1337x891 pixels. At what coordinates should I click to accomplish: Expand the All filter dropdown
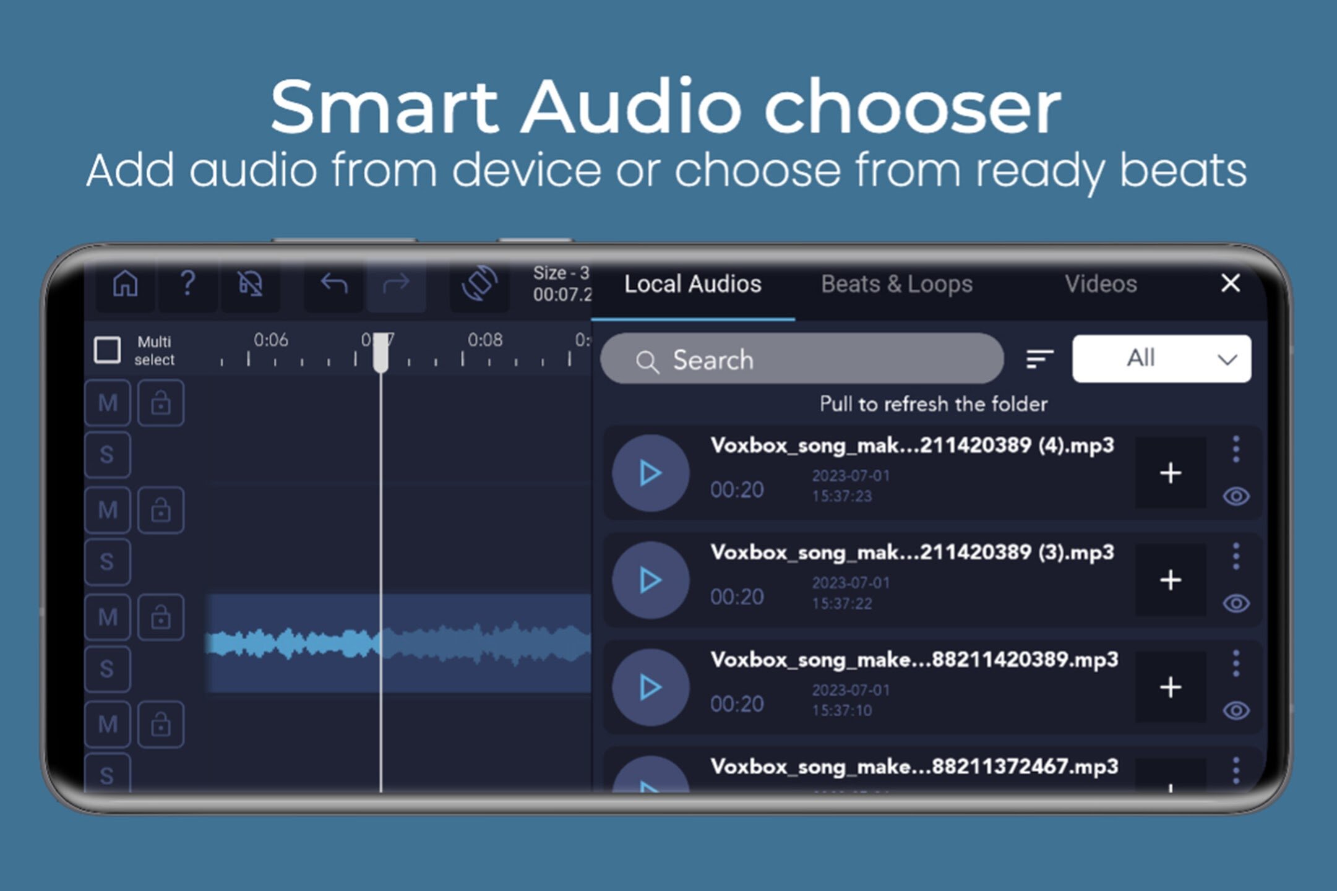tap(1161, 359)
